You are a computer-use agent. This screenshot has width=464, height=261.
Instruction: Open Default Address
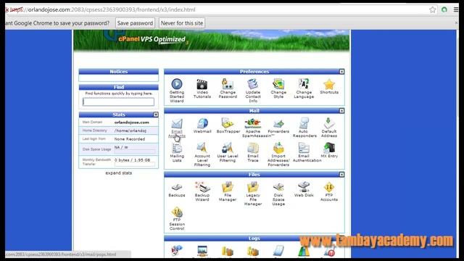coord(329,128)
